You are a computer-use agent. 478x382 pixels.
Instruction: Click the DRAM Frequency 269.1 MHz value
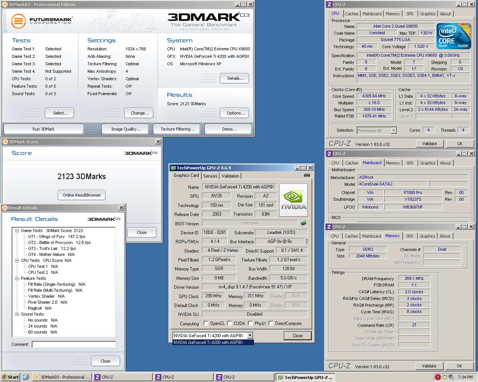click(x=414, y=278)
